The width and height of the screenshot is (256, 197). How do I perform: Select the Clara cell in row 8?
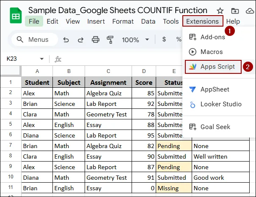coord(37,157)
